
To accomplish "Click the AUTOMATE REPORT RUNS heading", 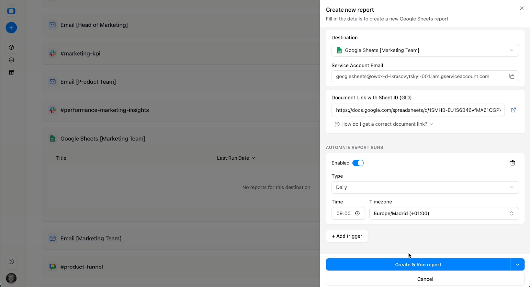I will pyautogui.click(x=354, y=147).
